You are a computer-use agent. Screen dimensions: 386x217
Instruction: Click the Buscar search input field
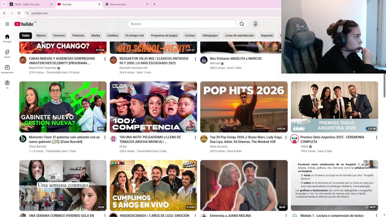[182, 24]
